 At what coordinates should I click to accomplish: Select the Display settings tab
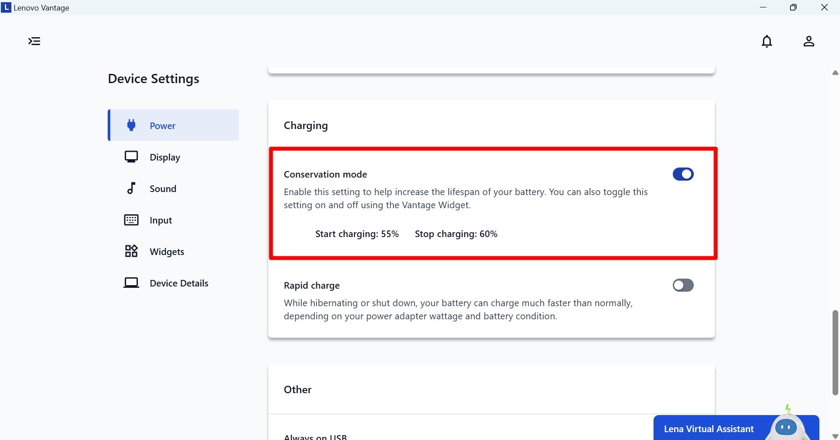click(165, 157)
